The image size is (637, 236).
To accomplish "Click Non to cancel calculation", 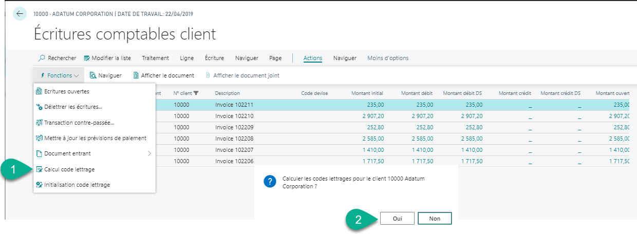I will point(435,218).
